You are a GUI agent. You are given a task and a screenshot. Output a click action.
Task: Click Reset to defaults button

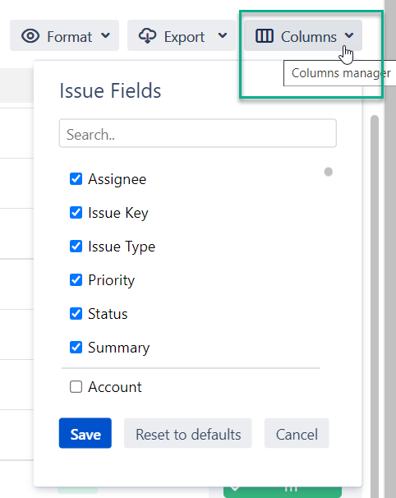[x=188, y=433]
